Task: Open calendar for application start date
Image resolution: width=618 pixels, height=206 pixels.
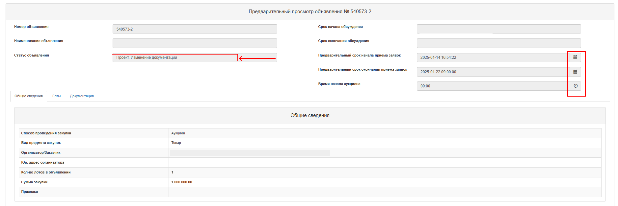Action: coord(575,57)
